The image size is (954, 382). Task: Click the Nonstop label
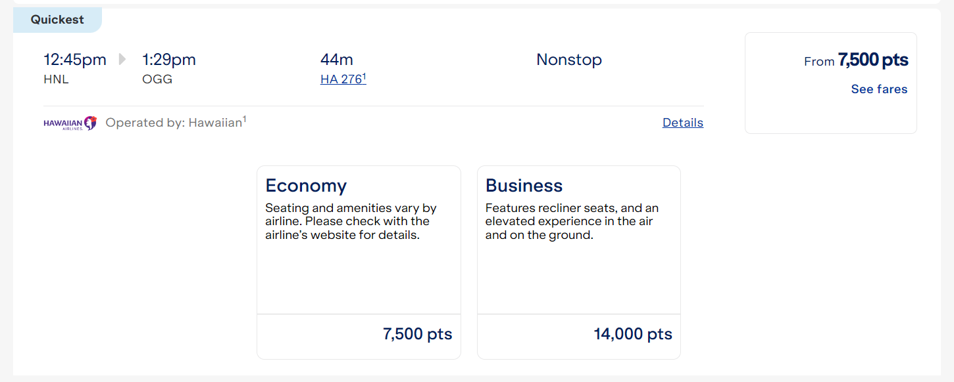pos(568,59)
